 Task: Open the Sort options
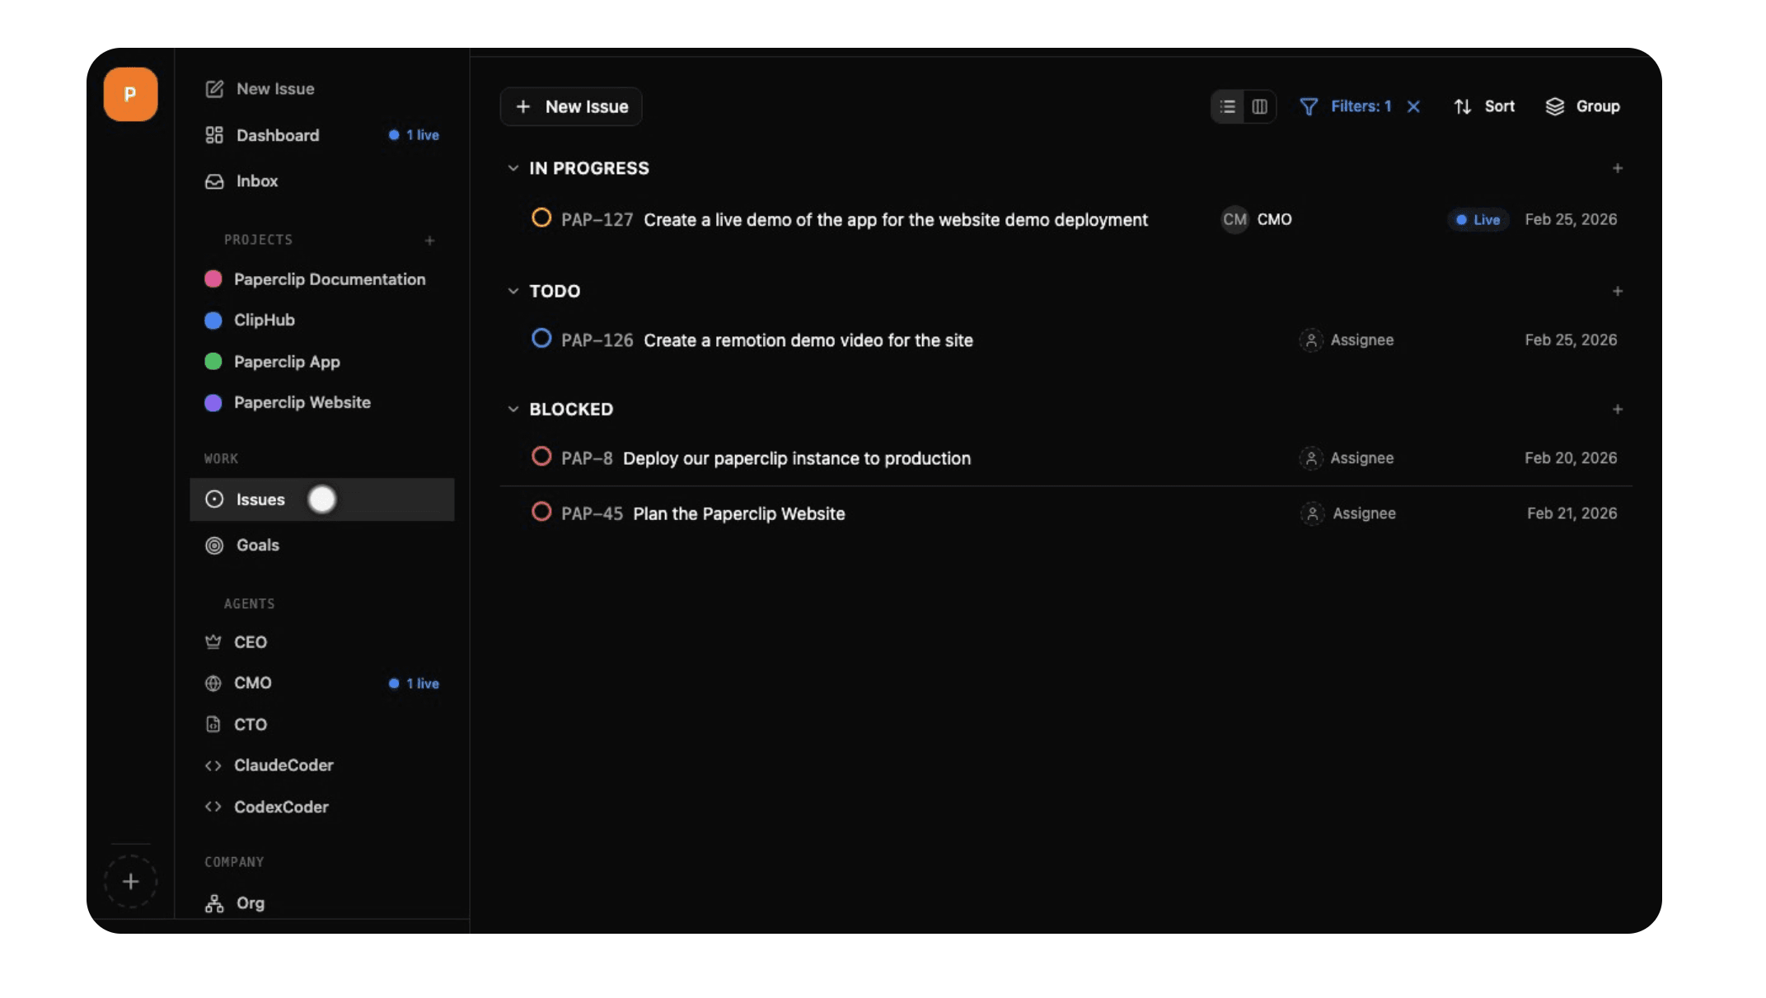tap(1484, 106)
